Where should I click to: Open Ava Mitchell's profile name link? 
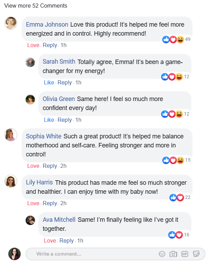[x=59, y=220]
